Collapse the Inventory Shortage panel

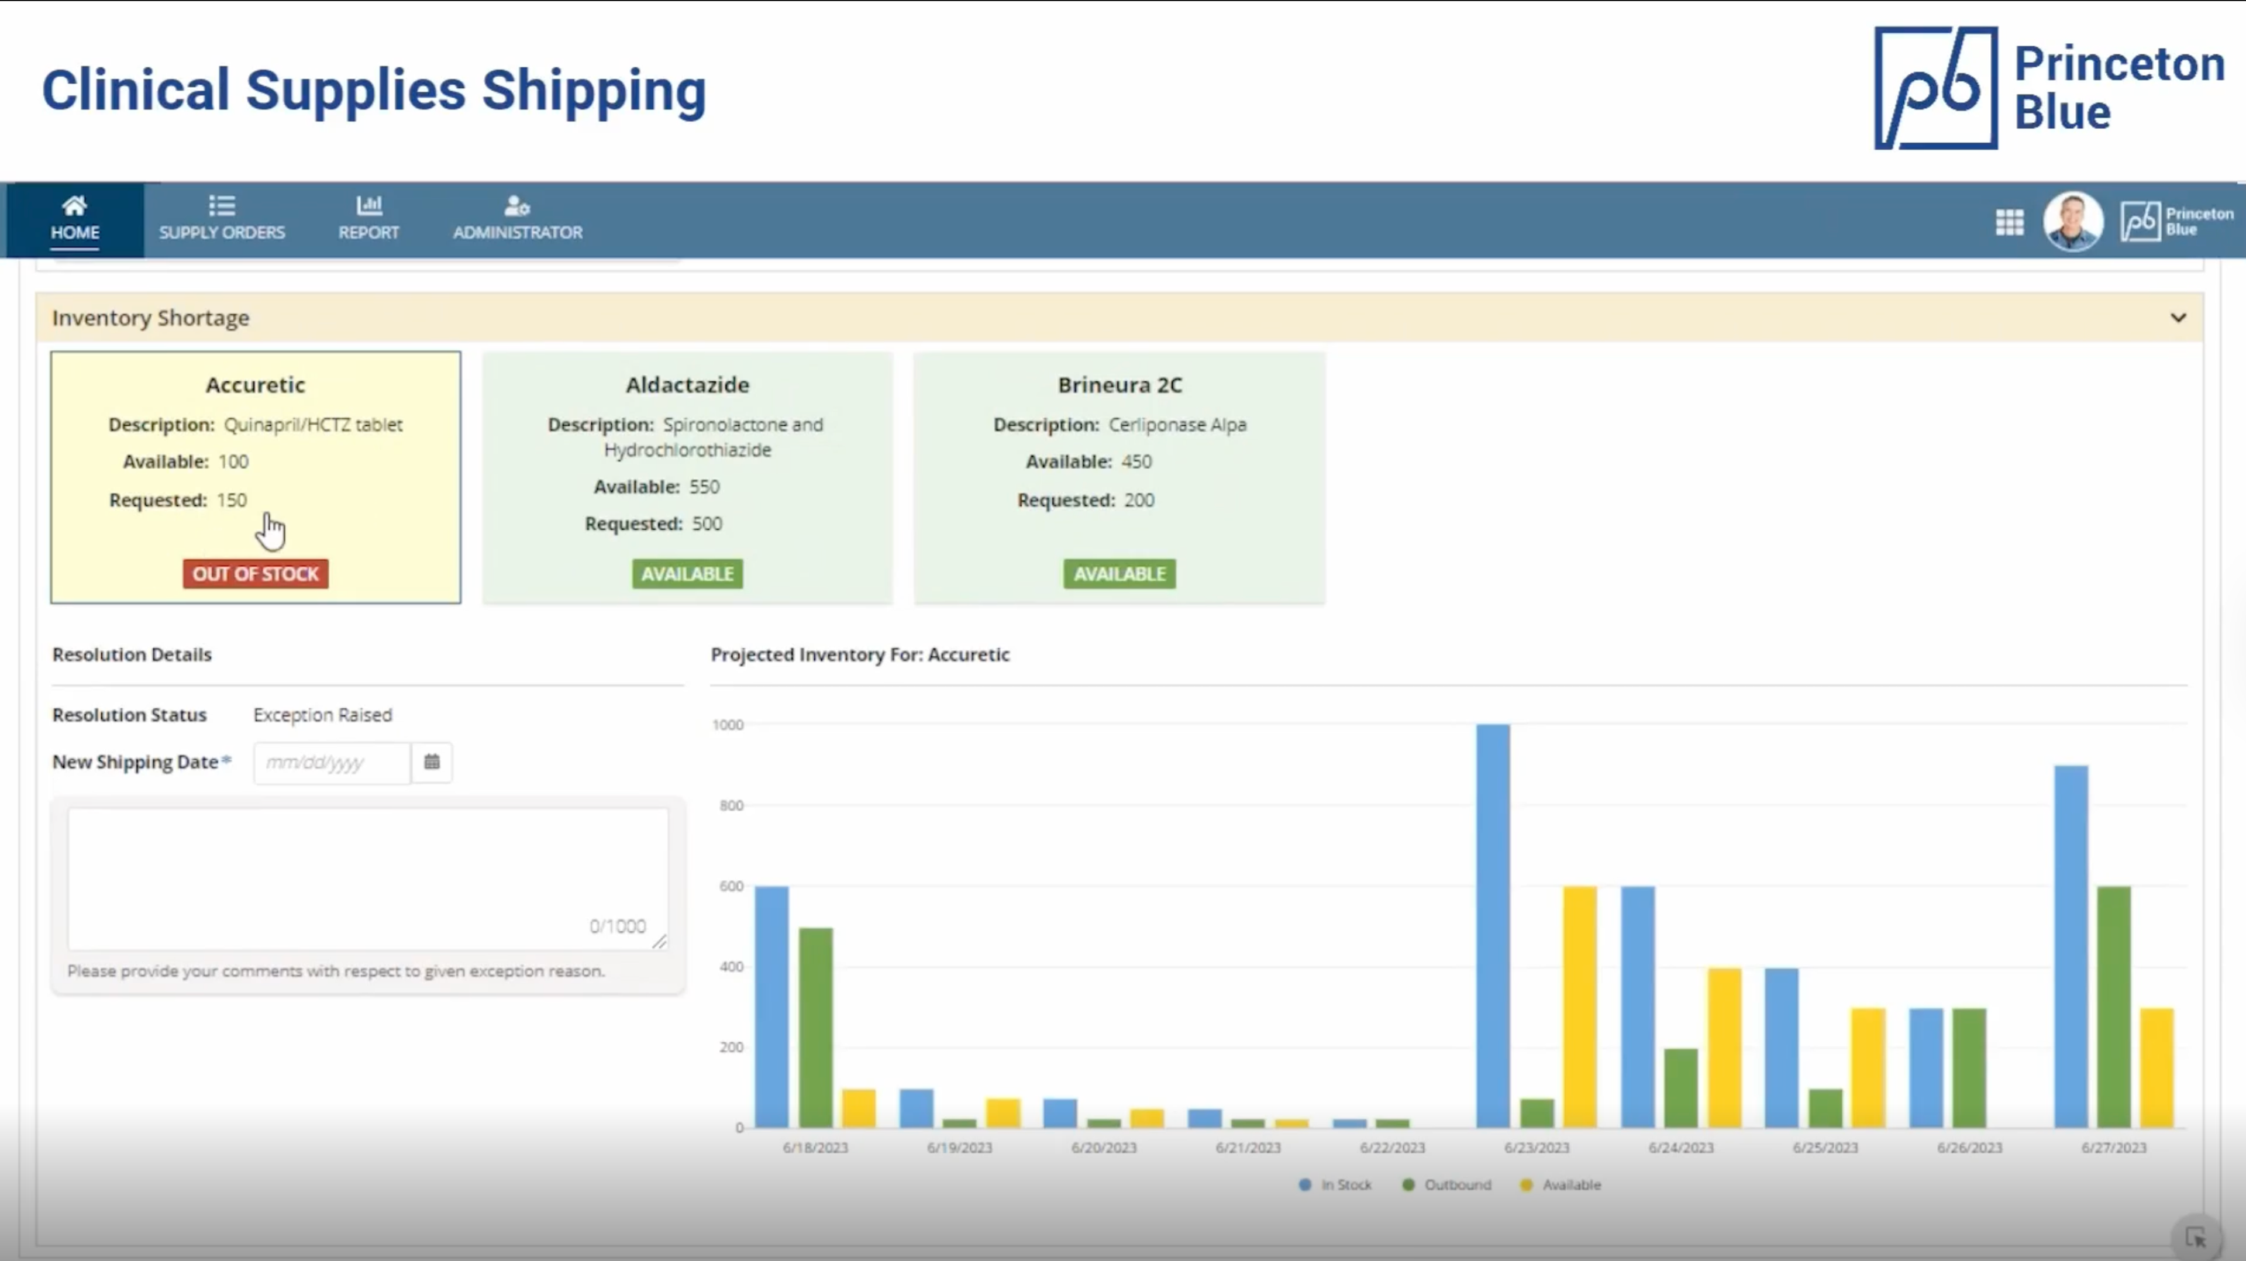(2178, 318)
